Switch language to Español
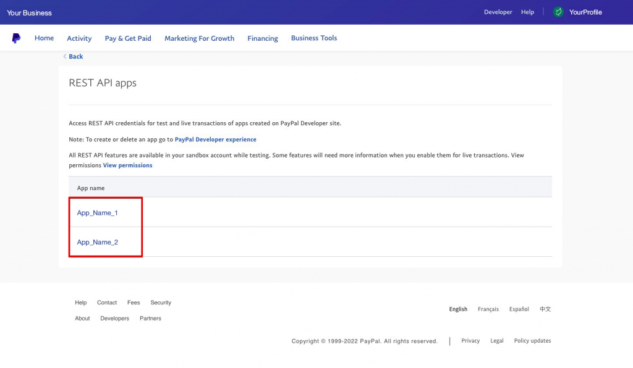 coord(519,309)
